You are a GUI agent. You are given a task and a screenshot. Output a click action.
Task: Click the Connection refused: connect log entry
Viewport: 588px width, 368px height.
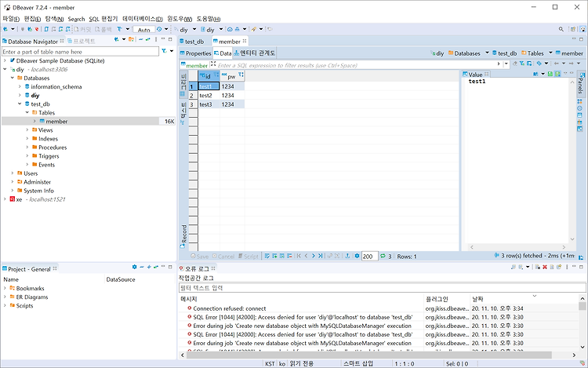click(230, 308)
